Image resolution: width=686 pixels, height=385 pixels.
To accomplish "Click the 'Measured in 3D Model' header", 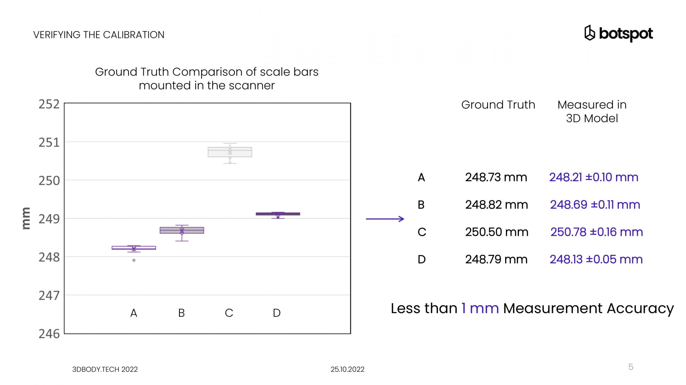I will tap(592, 111).
